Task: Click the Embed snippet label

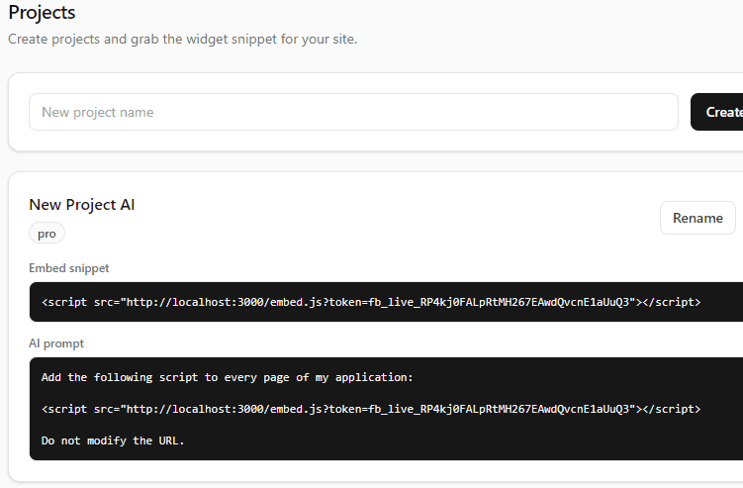Action: coord(68,268)
